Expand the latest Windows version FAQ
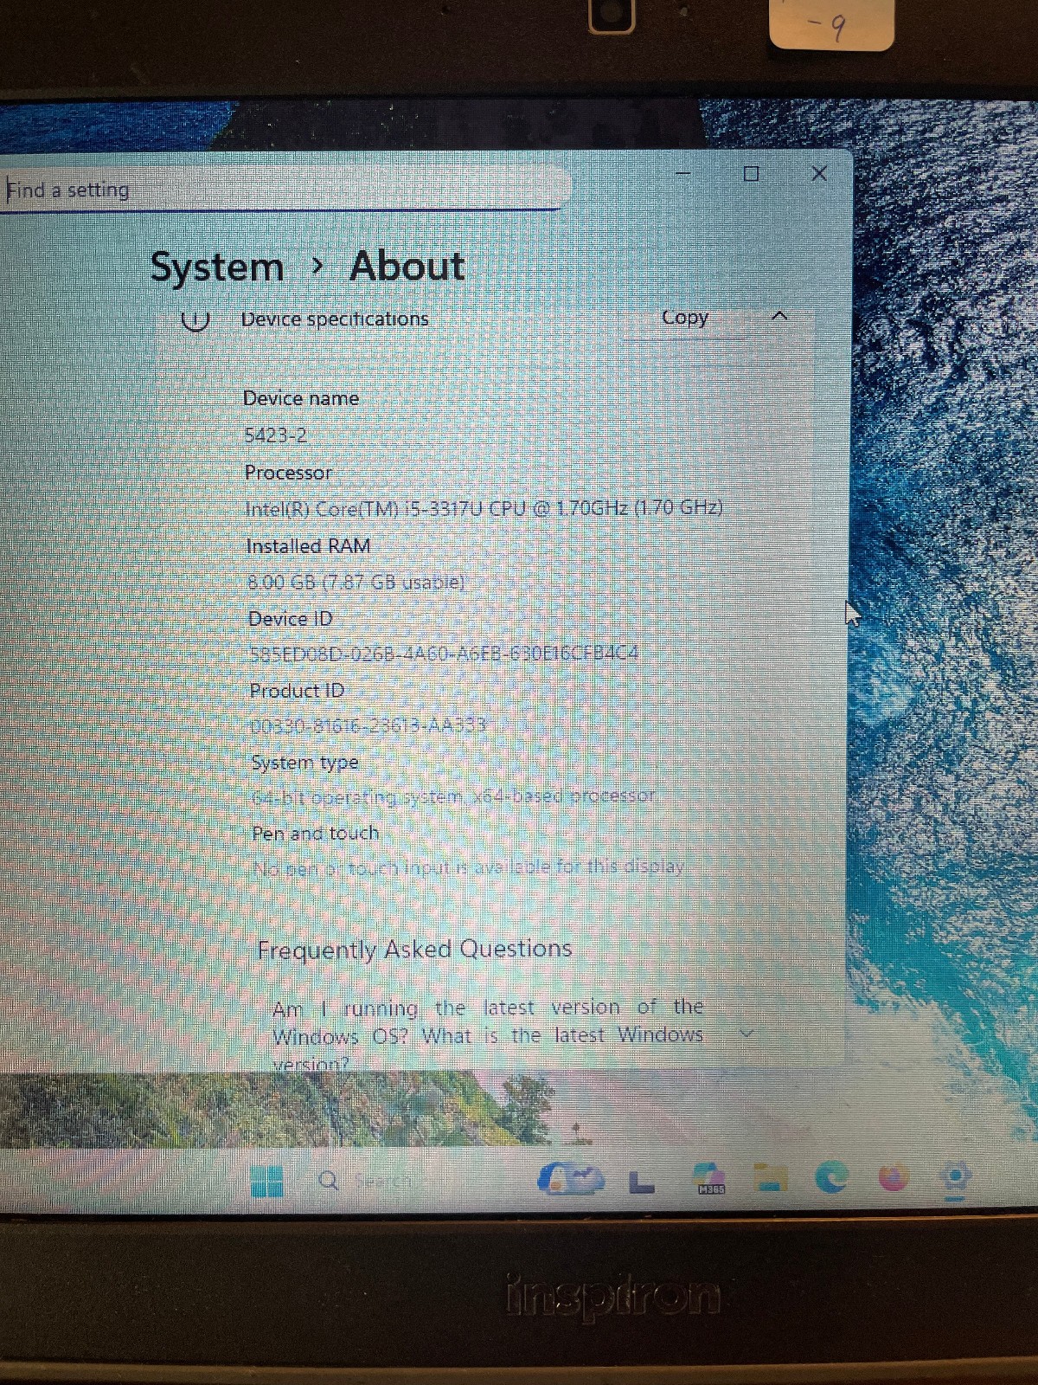Image resolution: width=1038 pixels, height=1385 pixels. point(746,1033)
